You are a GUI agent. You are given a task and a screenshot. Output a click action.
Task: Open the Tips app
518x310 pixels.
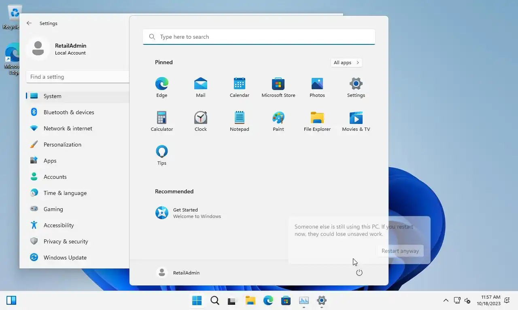point(162,155)
